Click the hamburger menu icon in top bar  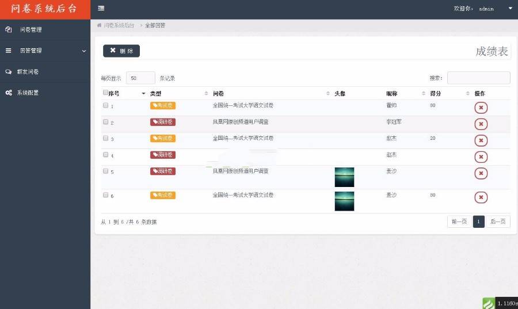coord(101,9)
